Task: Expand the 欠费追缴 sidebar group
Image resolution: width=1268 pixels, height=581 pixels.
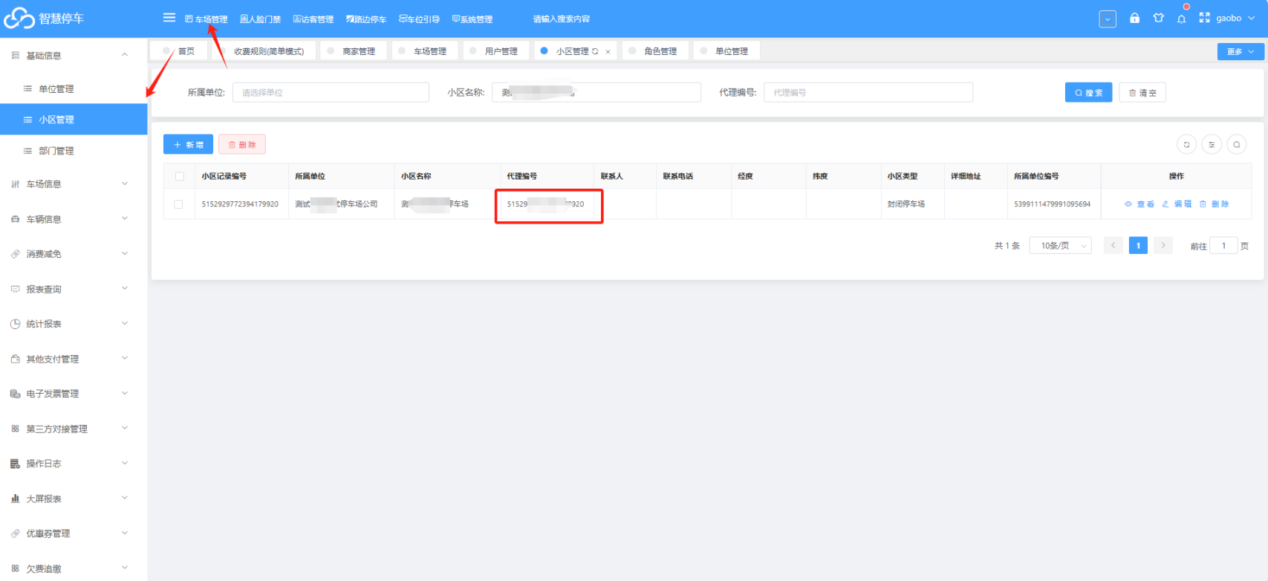Action: pyautogui.click(x=74, y=568)
